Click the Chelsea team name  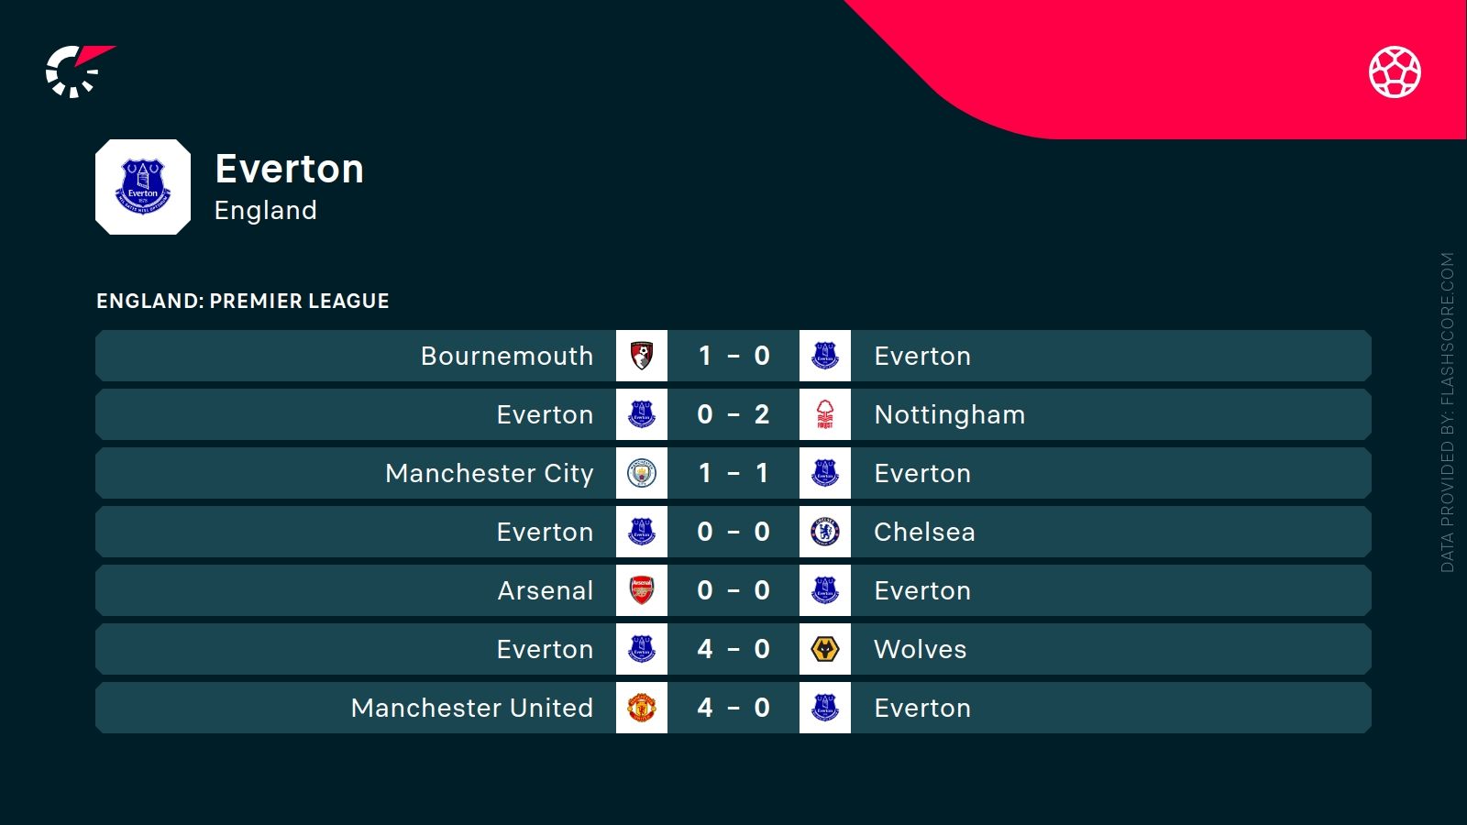(924, 532)
